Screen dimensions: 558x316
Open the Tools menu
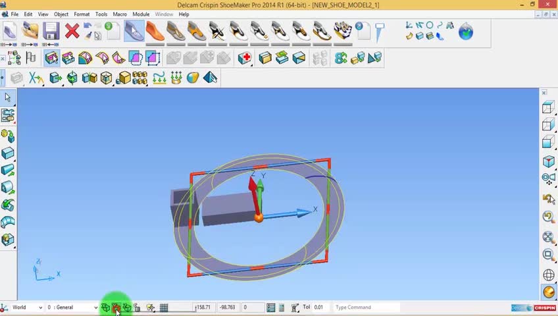(x=101, y=14)
